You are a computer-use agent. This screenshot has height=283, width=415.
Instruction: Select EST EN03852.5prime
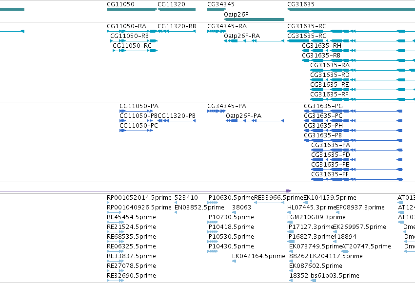pos(199,208)
